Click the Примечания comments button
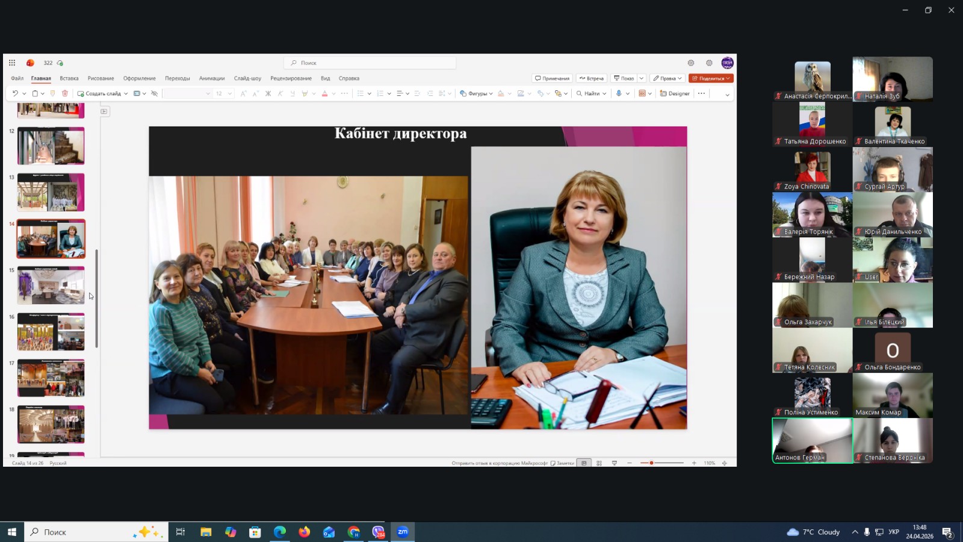Viewport: 963px width, 542px height. (x=552, y=78)
